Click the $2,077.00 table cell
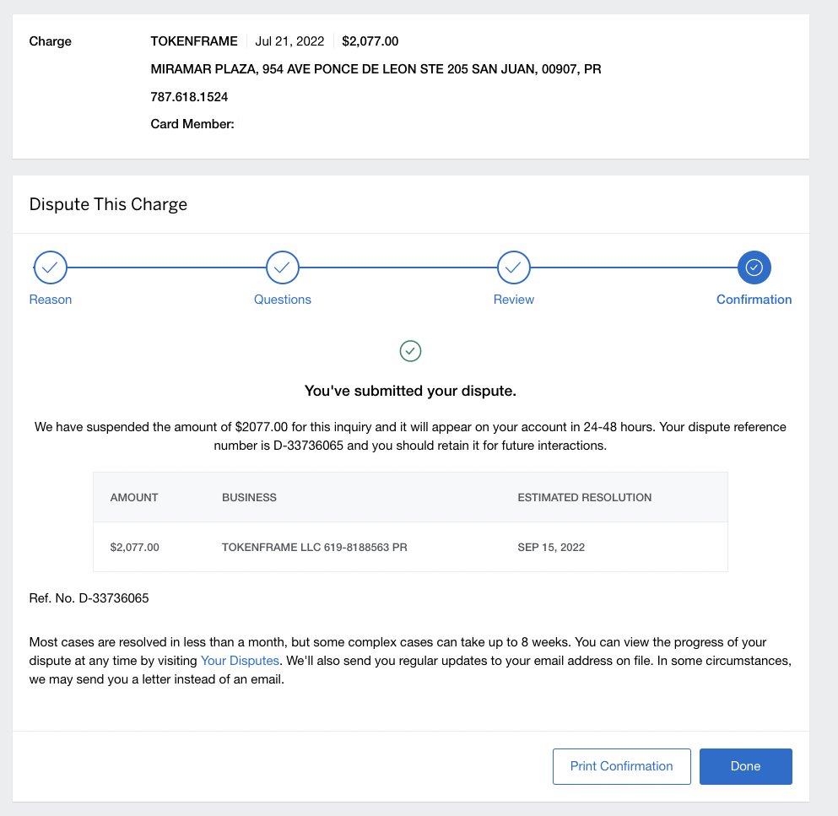Viewport: 838px width, 816px height. coord(135,547)
